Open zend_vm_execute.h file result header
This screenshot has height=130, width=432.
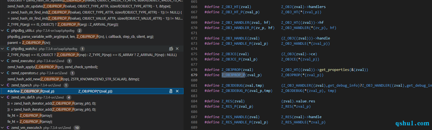(x=92, y=128)
